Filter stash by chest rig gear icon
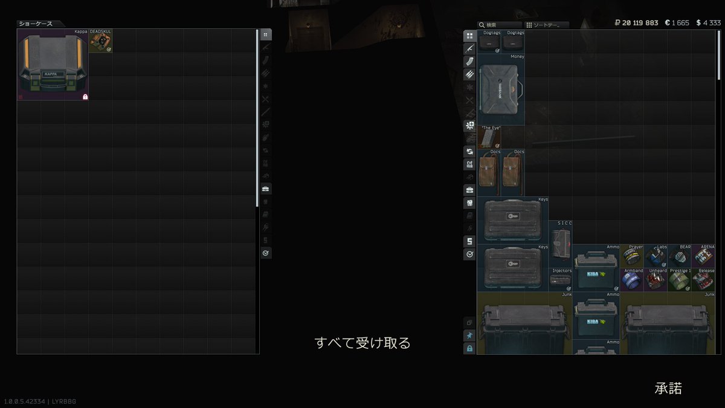The width and height of the screenshot is (725, 408). [469, 164]
